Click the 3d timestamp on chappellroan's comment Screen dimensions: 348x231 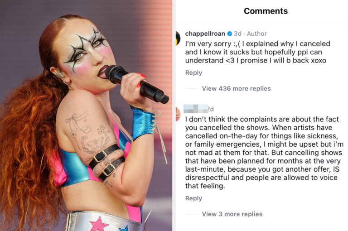(x=237, y=34)
